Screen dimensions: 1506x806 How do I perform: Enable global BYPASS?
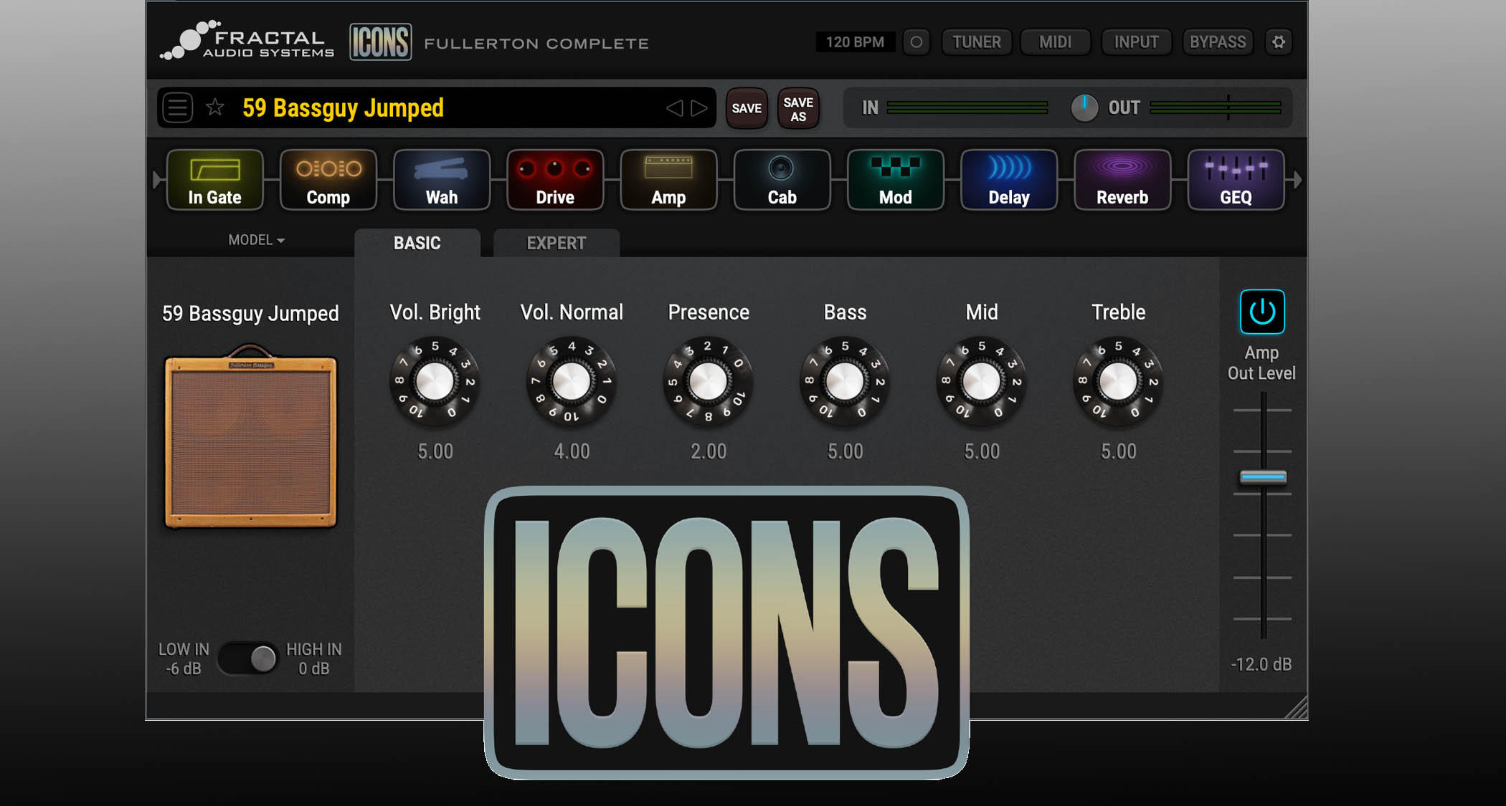click(x=1217, y=42)
